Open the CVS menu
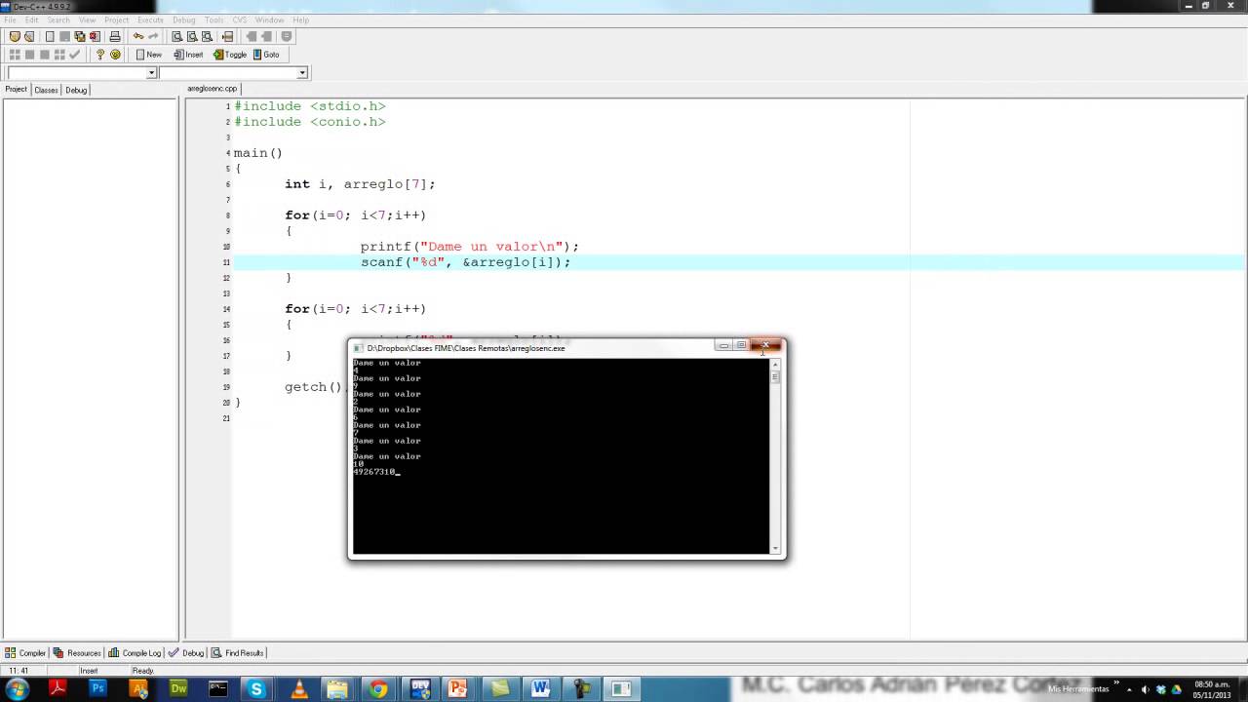Viewport: 1248px width, 702px height. coord(239,19)
